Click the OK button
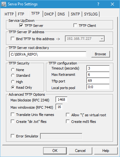120x157 pixels. [x=55, y=151]
